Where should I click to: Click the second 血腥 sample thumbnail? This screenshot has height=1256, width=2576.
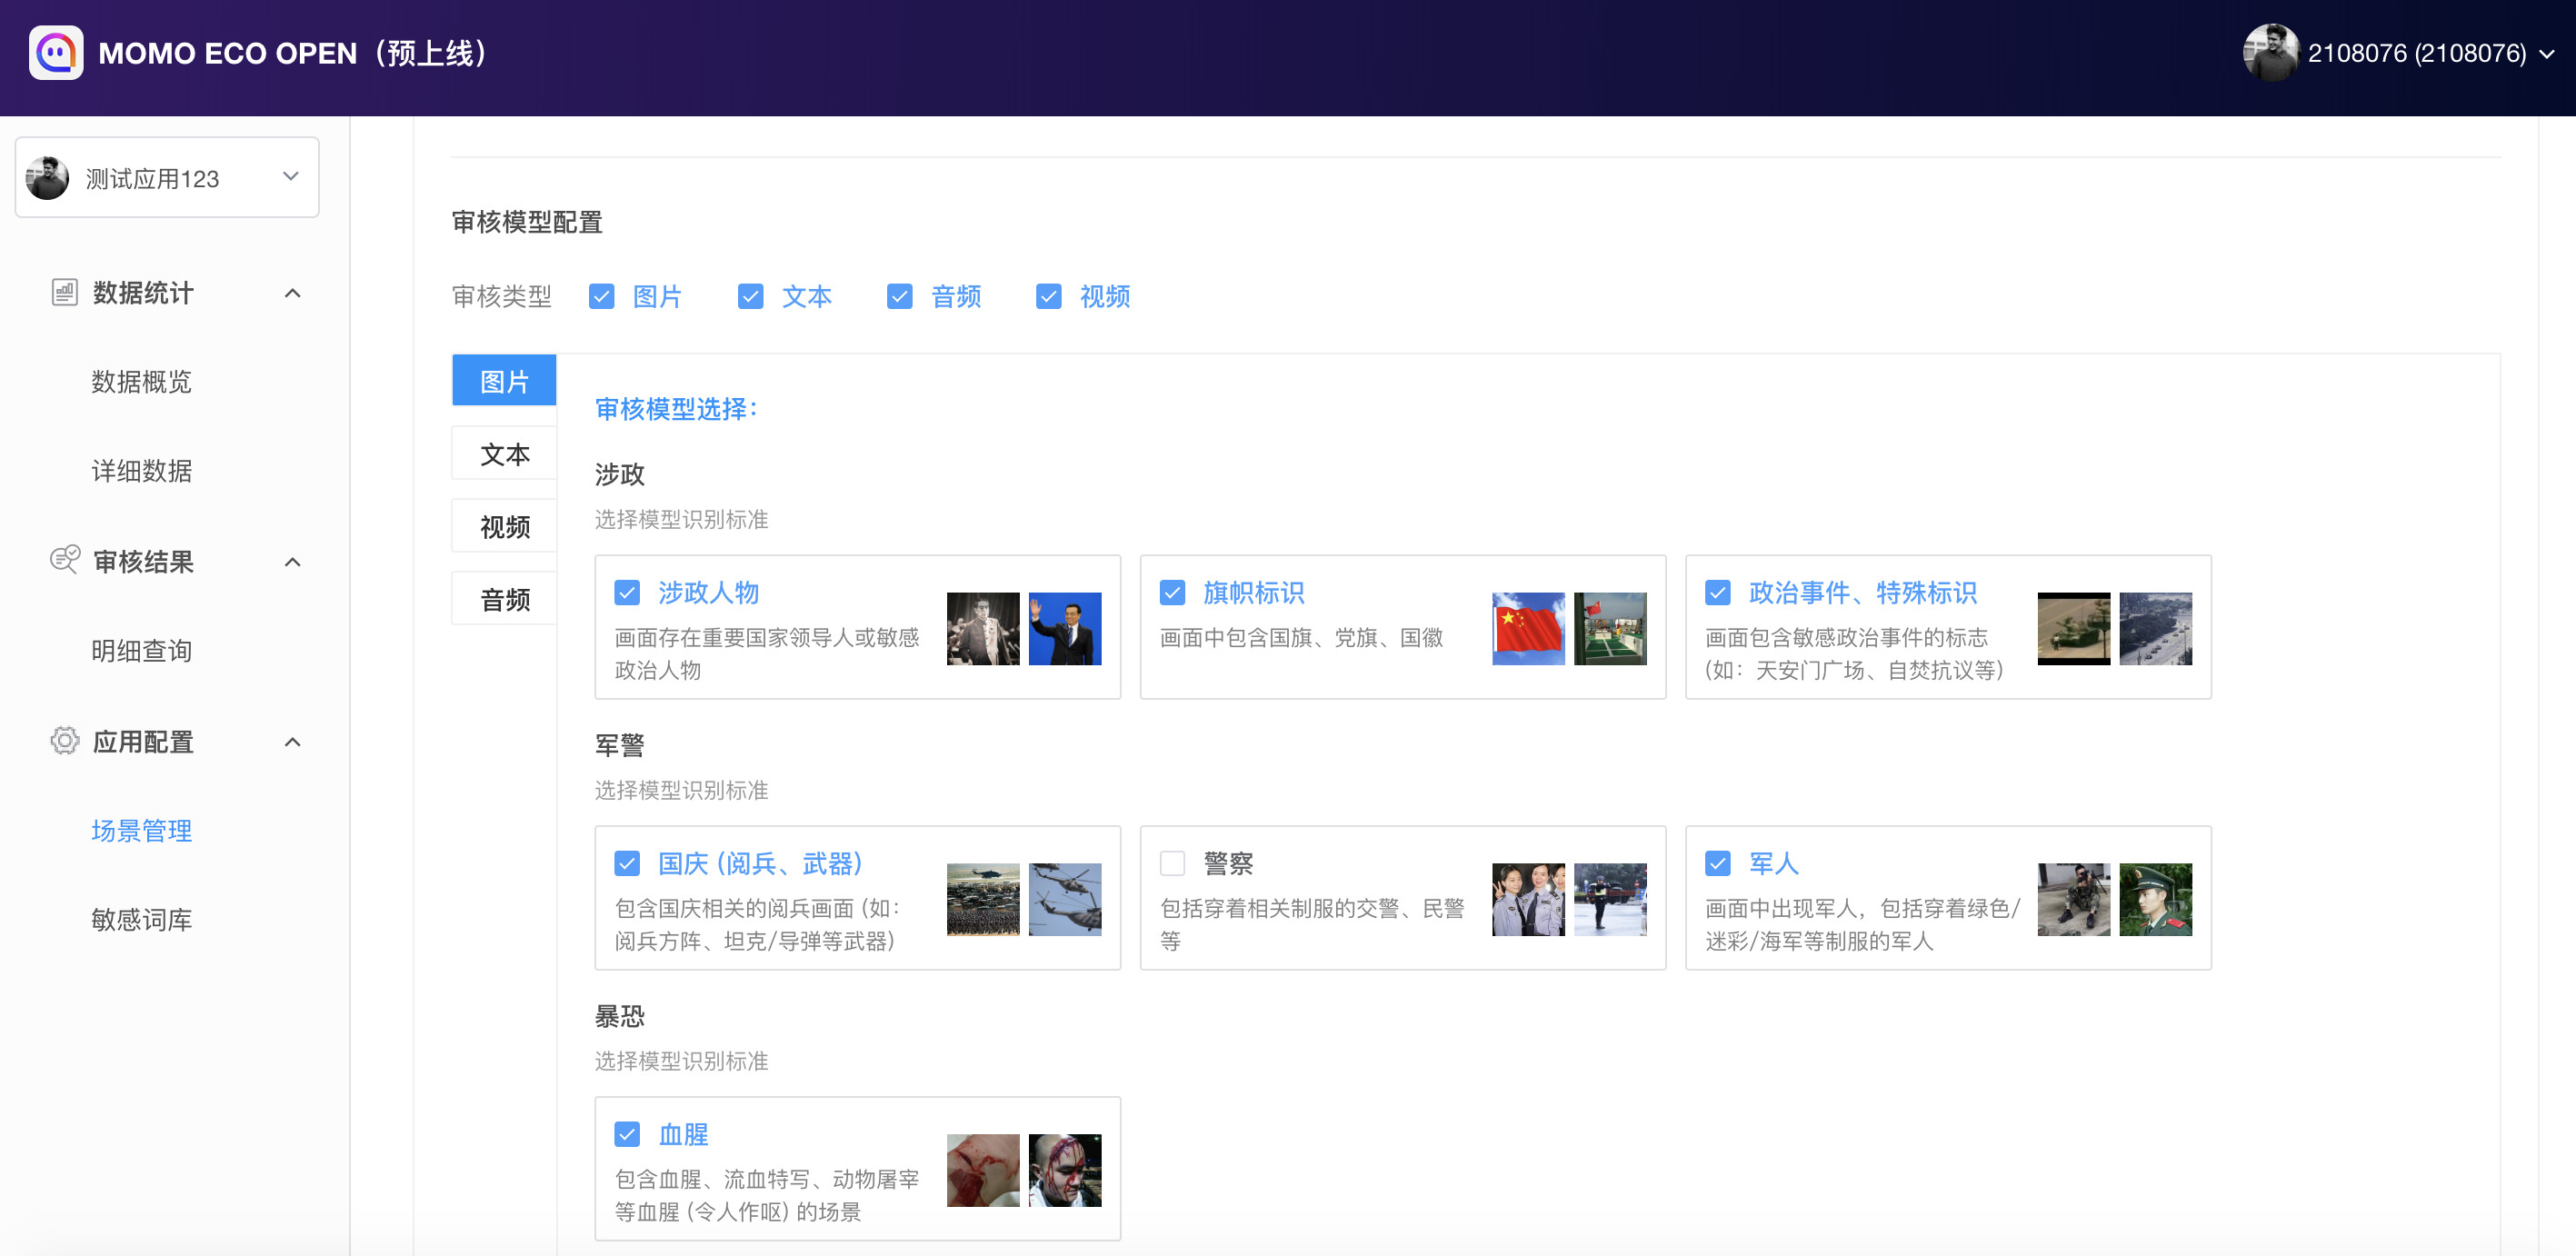[1064, 1170]
